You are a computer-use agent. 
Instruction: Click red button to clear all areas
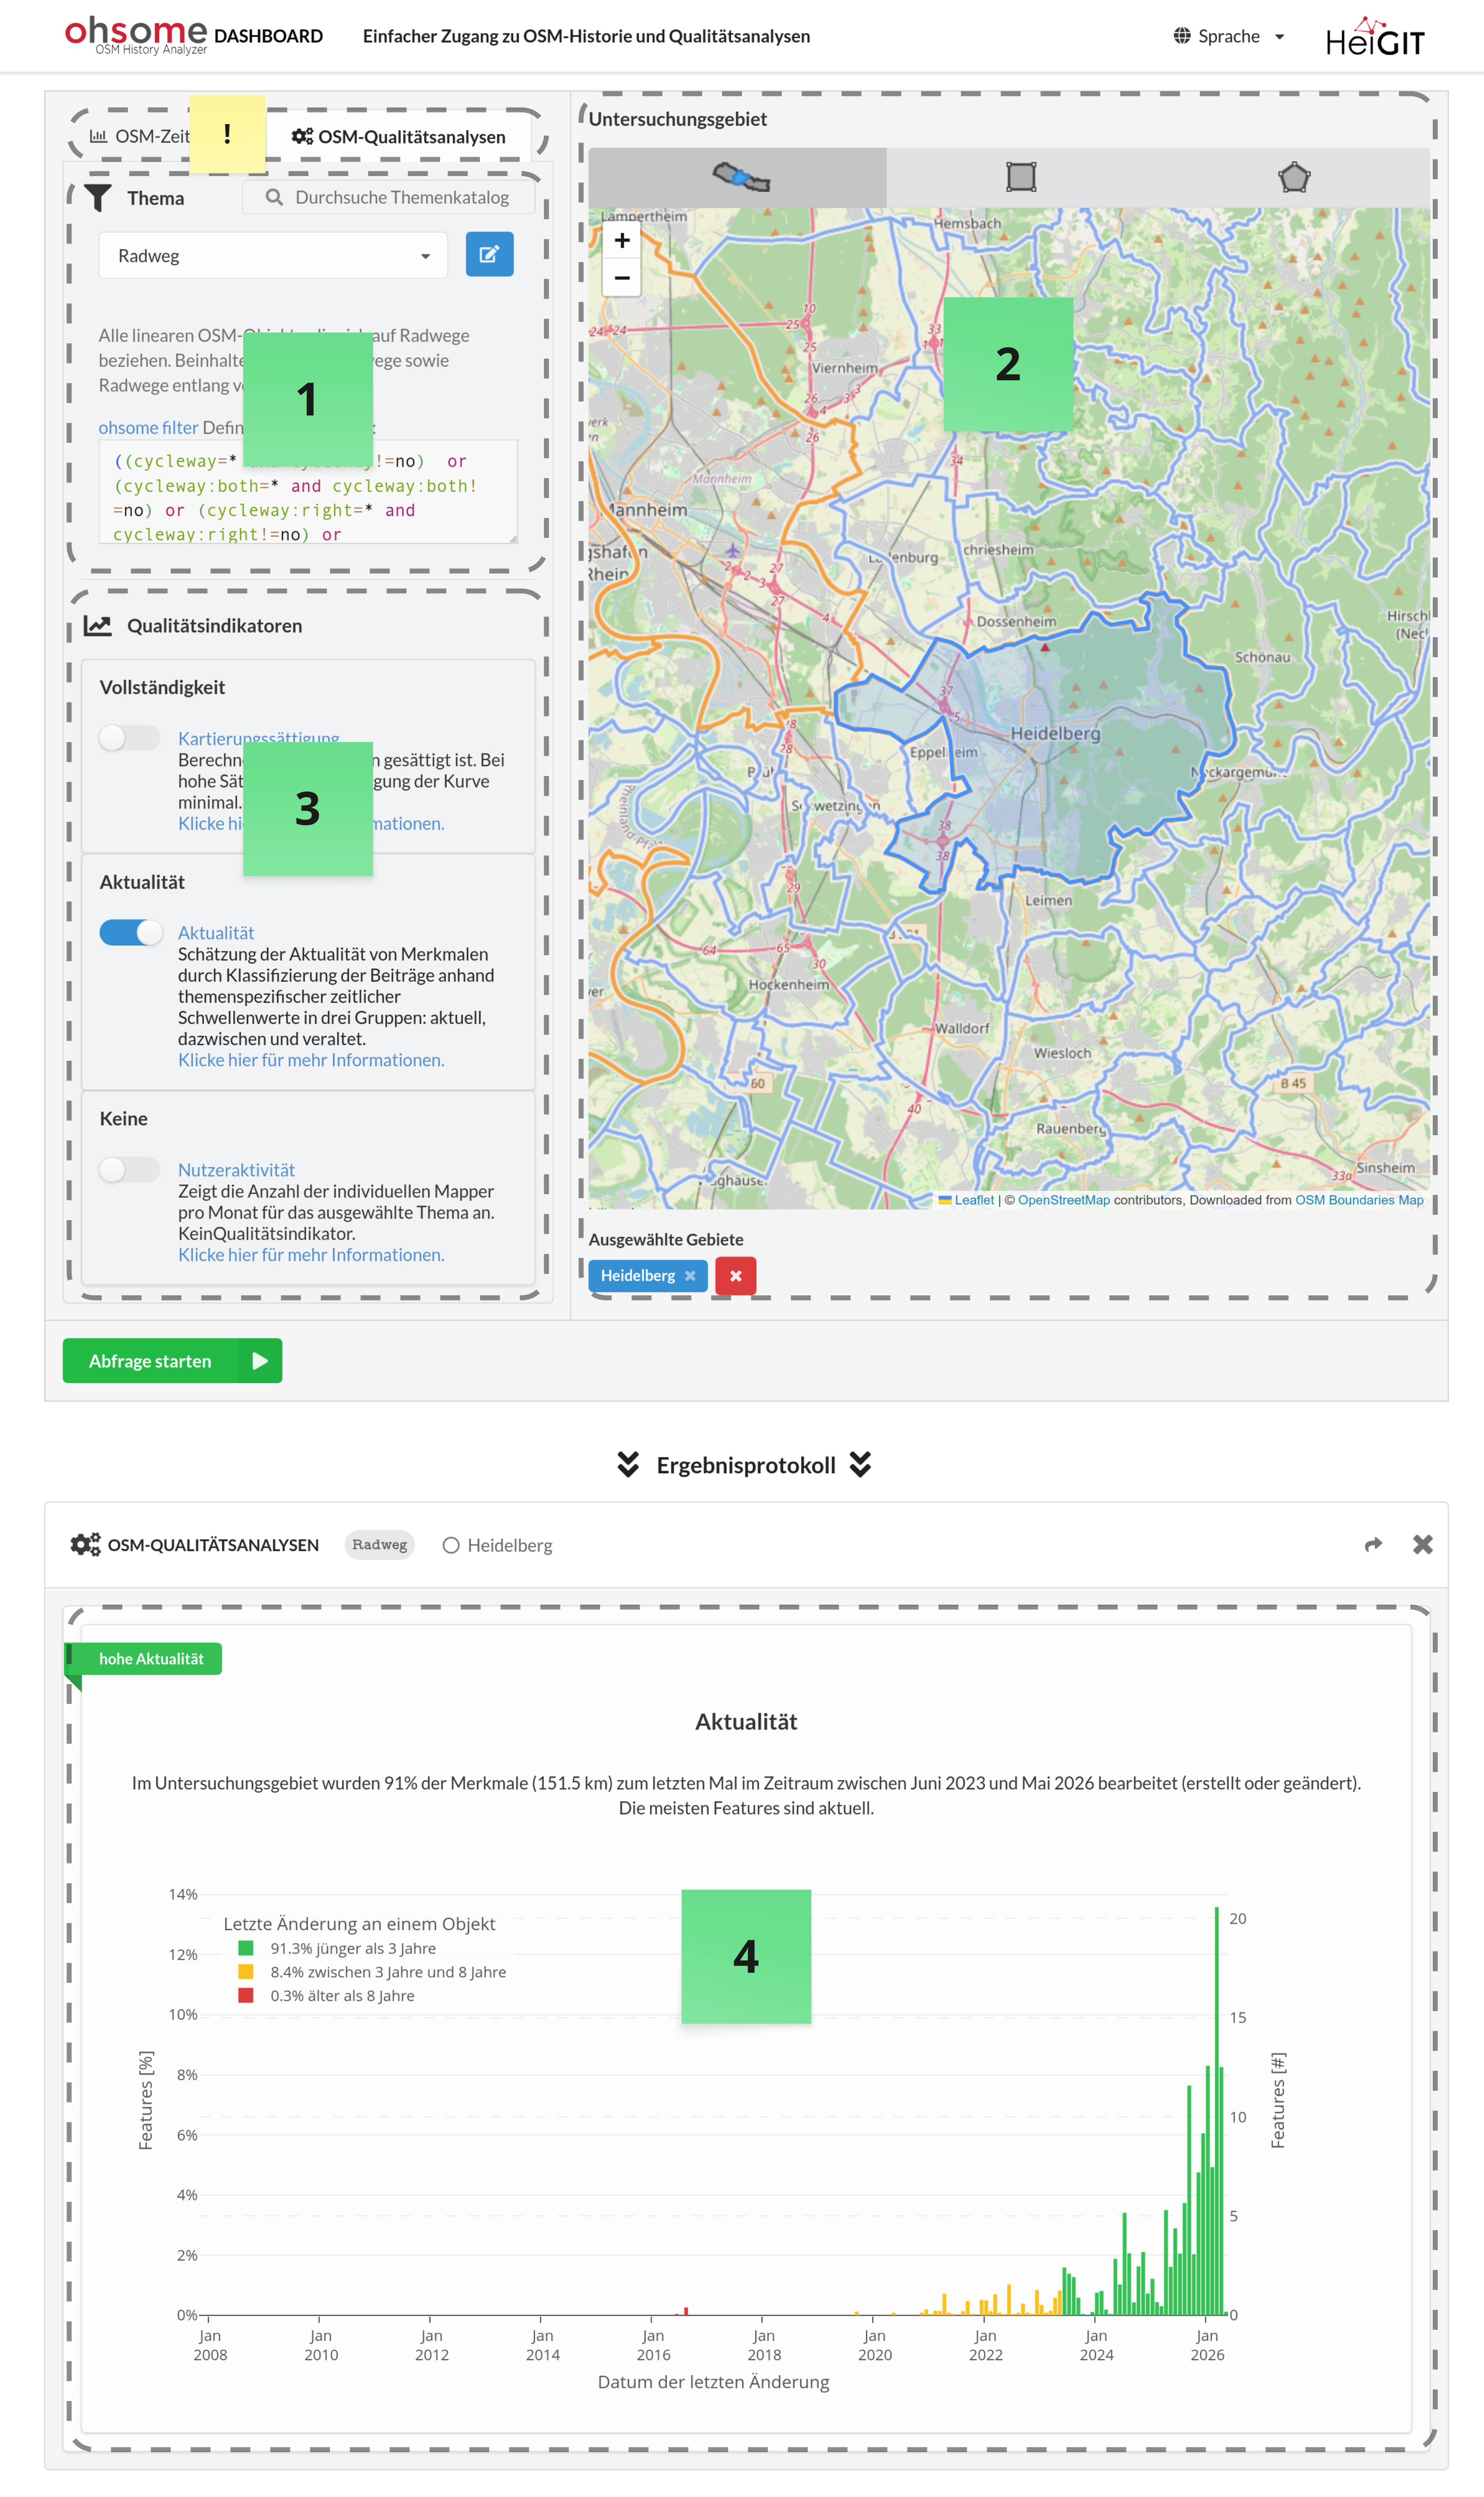[x=736, y=1276]
